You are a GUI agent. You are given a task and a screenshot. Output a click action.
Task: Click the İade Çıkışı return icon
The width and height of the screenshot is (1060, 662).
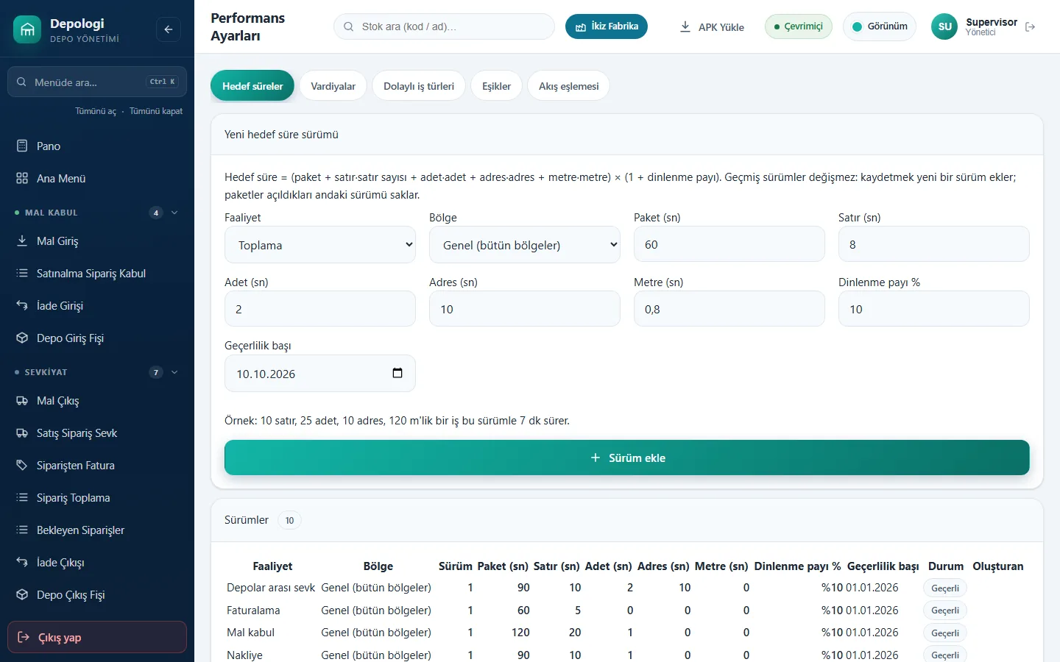(x=22, y=562)
